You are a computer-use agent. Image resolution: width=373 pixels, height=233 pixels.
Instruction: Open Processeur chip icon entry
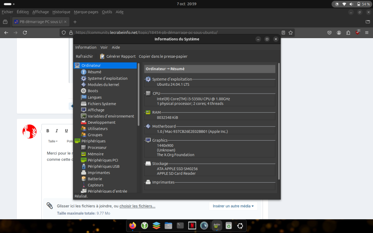point(84,148)
